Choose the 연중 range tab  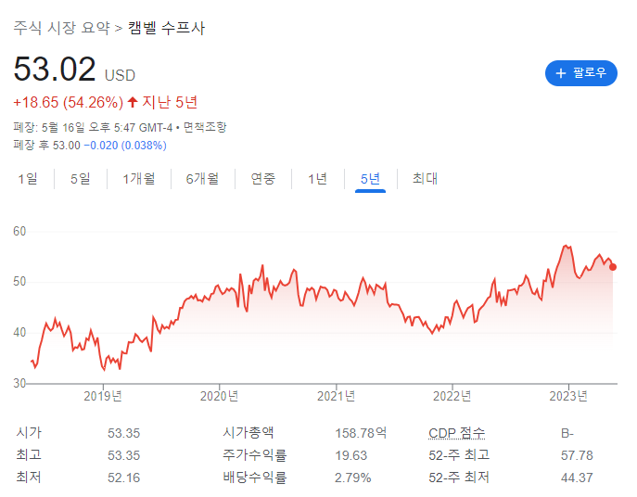pos(262,178)
